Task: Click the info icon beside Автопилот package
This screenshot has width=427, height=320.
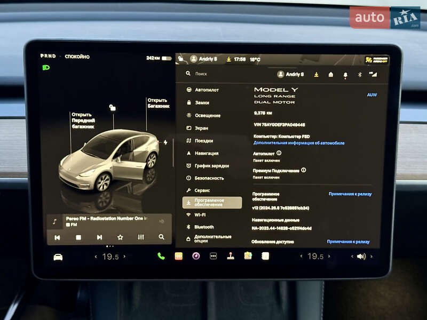Action: point(279,153)
